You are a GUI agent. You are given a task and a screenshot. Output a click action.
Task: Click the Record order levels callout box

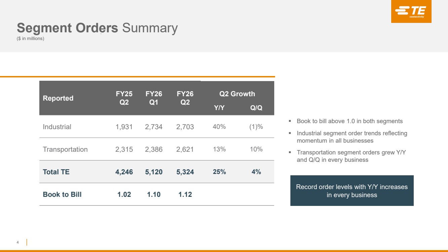pos(352,191)
